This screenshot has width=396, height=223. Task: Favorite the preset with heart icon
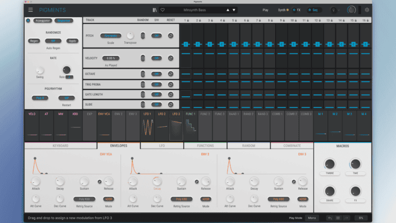(163, 10)
